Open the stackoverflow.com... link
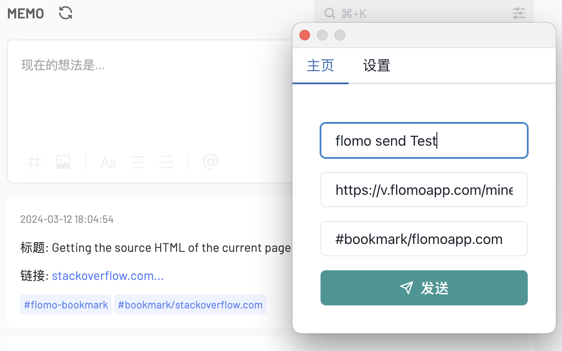Image resolution: width=562 pixels, height=351 pixels. coord(108,276)
